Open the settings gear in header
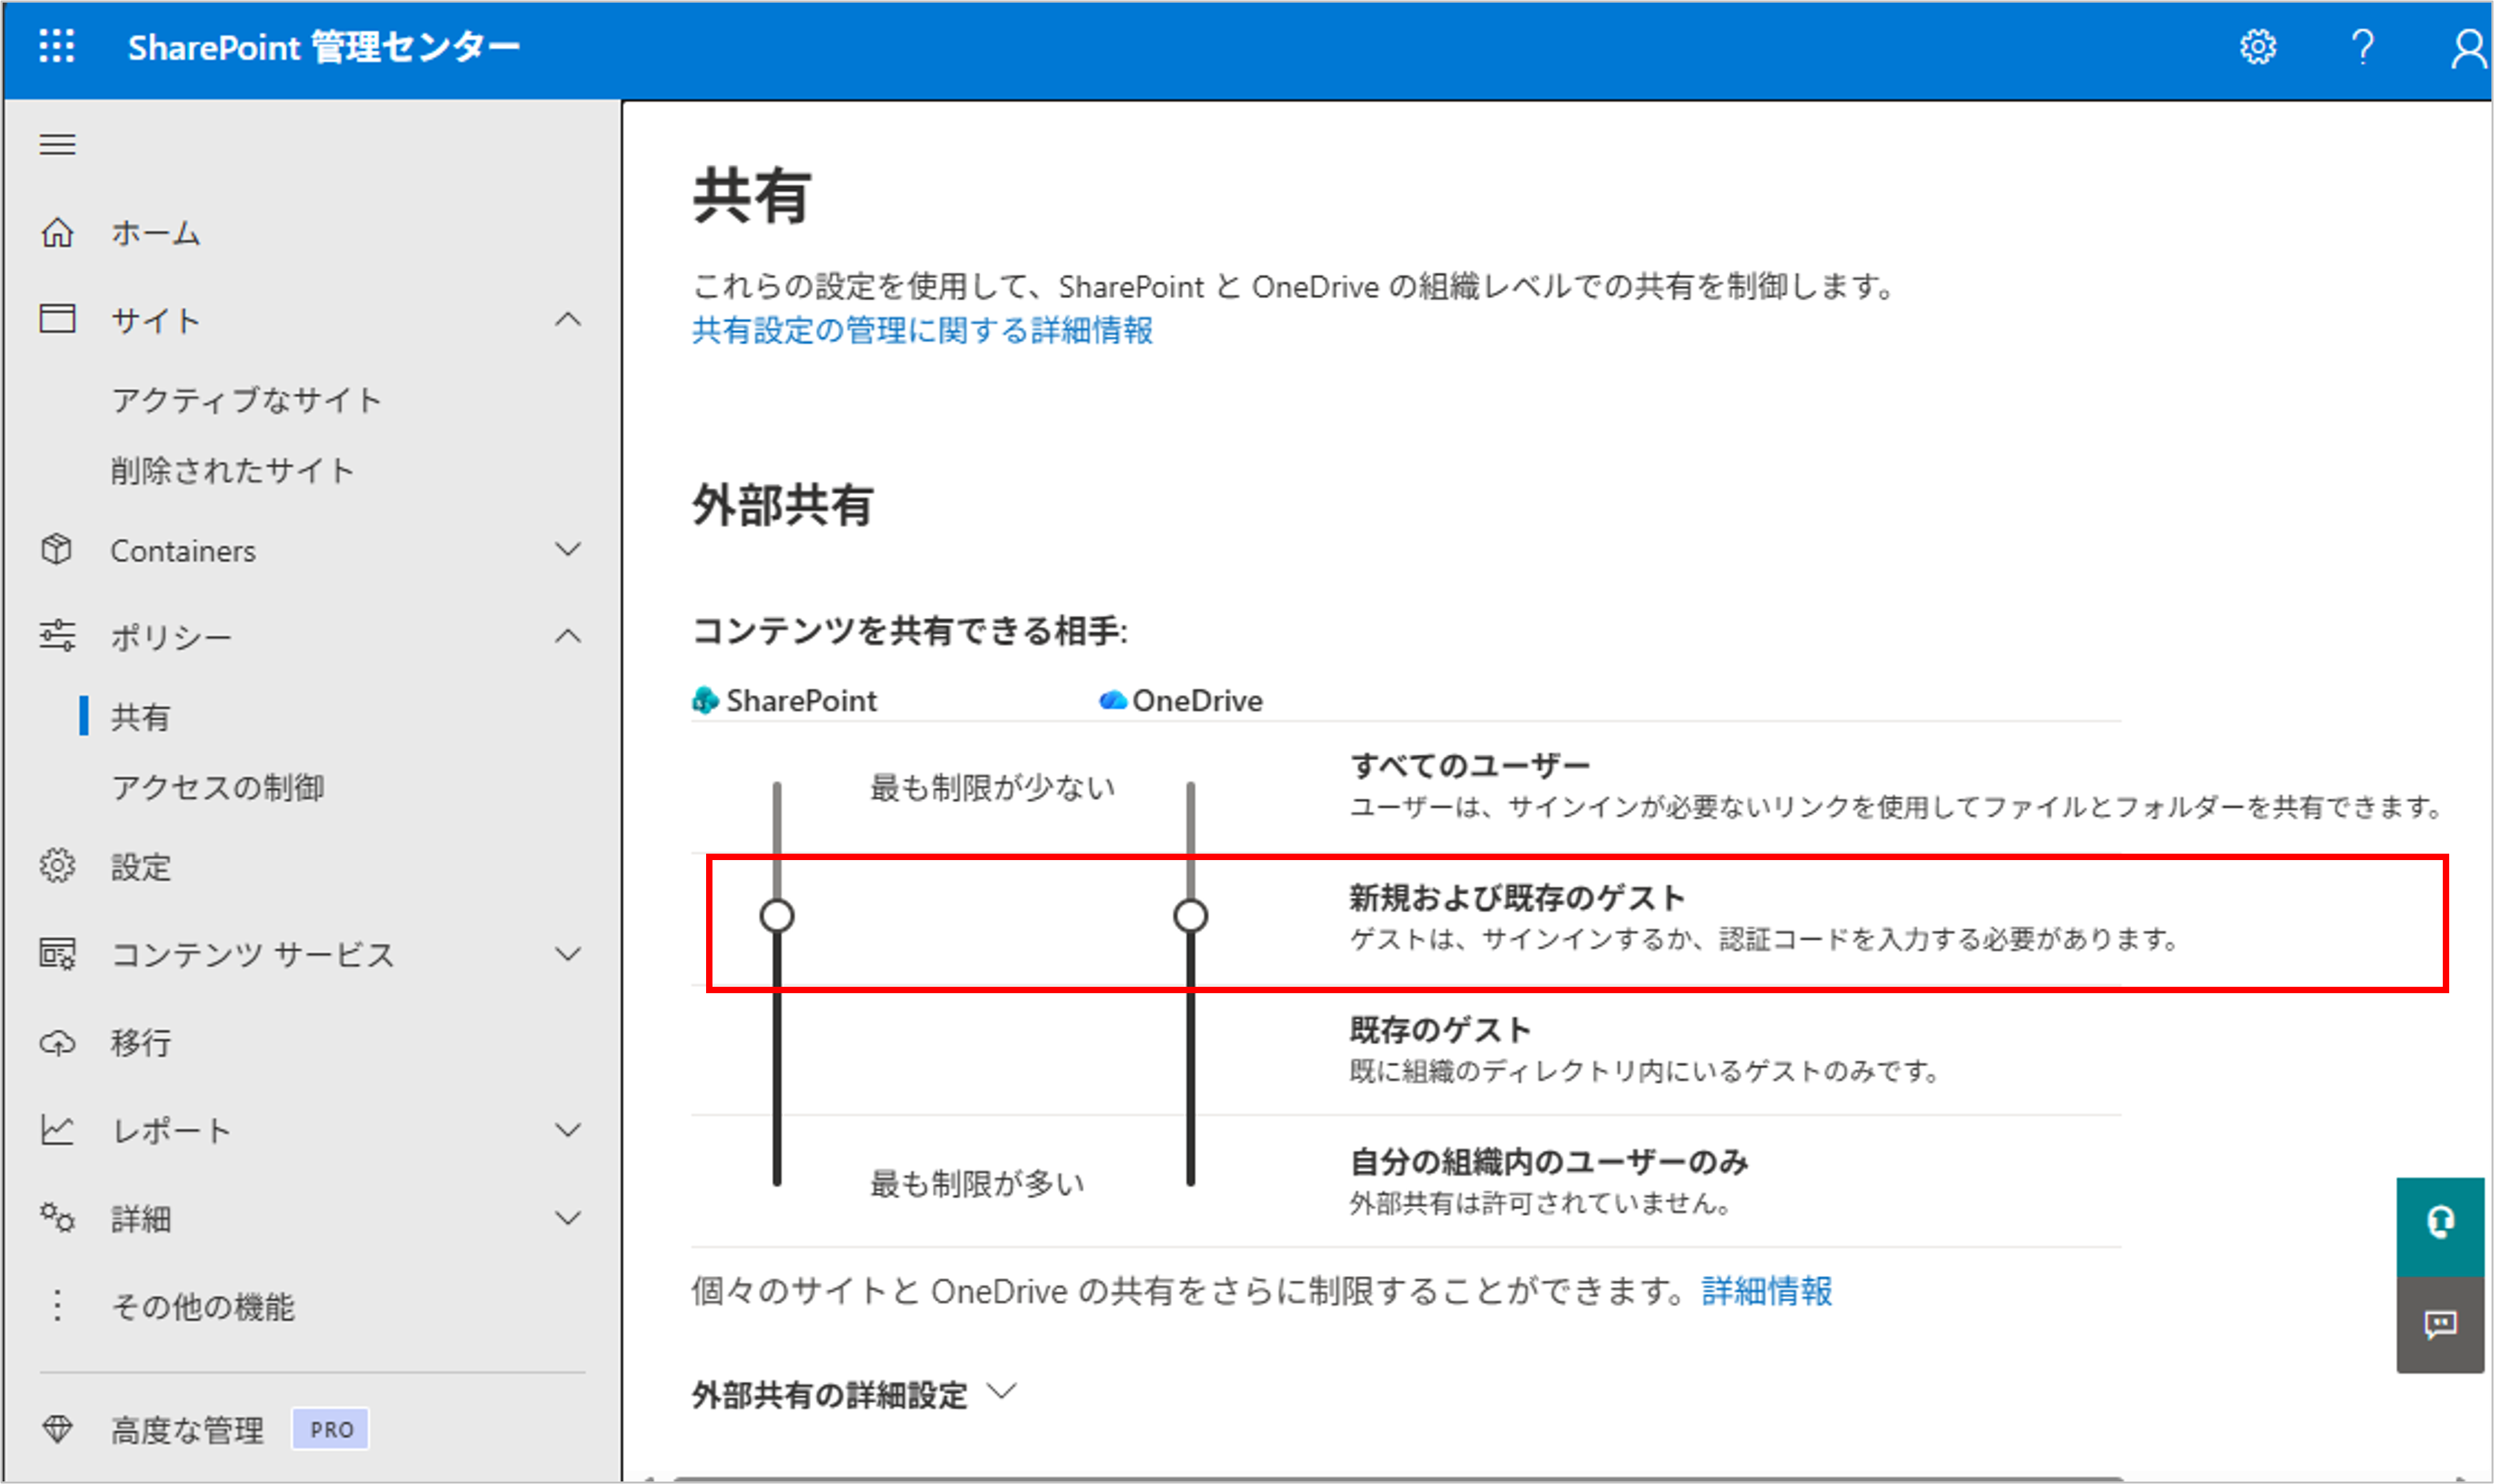This screenshot has width=2494, height=1484. (2257, 46)
